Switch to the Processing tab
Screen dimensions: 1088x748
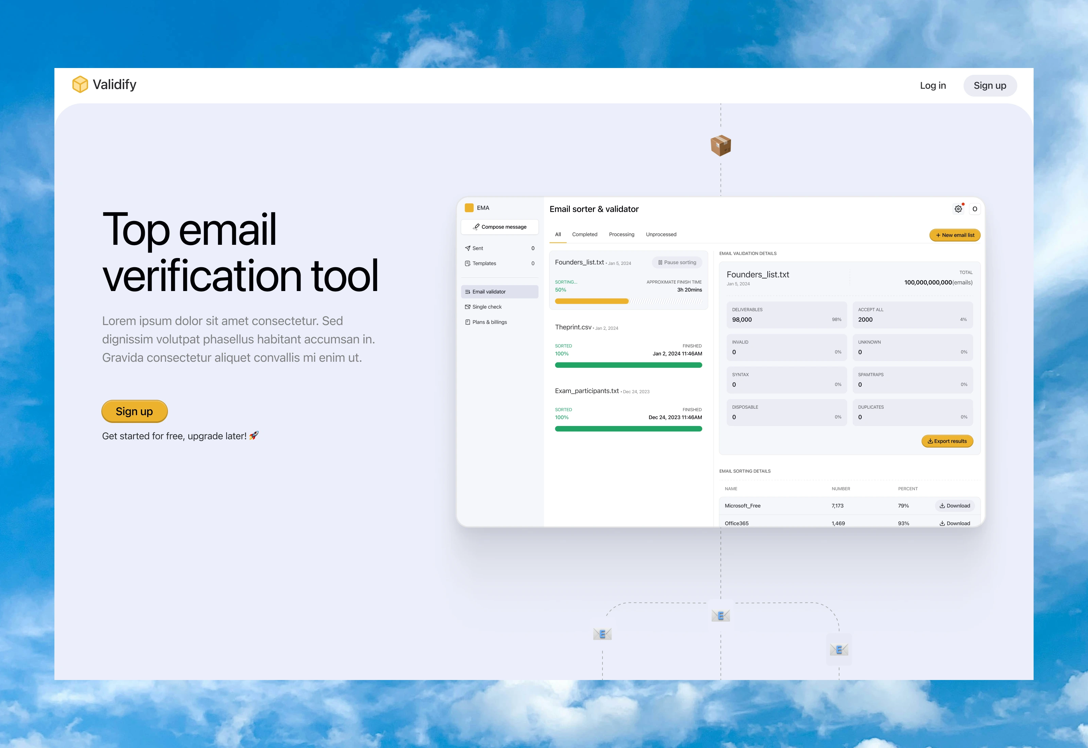click(621, 234)
